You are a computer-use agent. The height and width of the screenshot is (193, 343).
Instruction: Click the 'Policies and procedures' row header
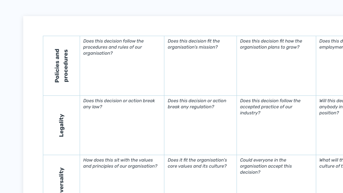(61, 66)
